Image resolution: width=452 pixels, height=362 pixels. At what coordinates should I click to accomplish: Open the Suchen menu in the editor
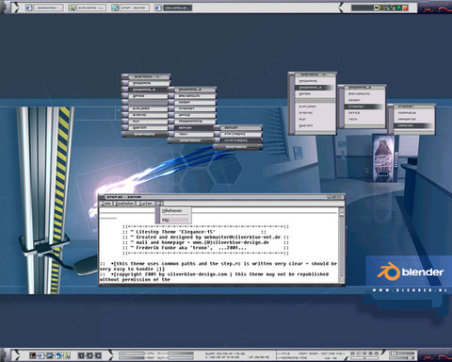(x=146, y=204)
